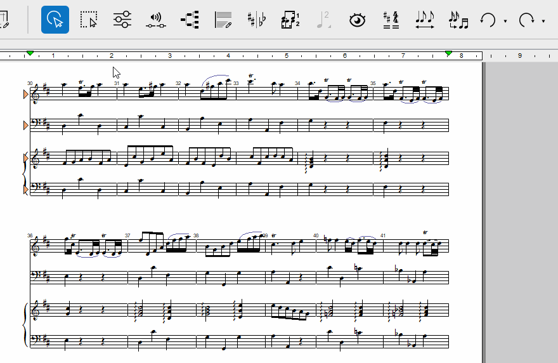Click ruler mark 5

pos(287,56)
